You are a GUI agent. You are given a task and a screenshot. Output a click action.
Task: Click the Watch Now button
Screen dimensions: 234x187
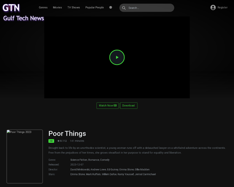(108, 105)
